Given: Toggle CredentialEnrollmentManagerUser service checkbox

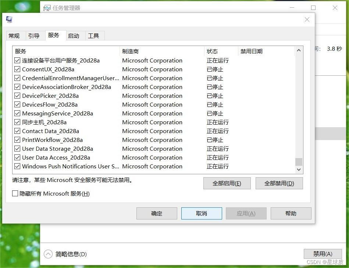Looking at the screenshot, I should coord(17,78).
